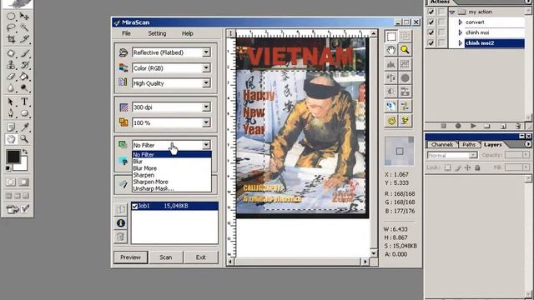Select the Eraser tool

pyautogui.click(x=11, y=76)
